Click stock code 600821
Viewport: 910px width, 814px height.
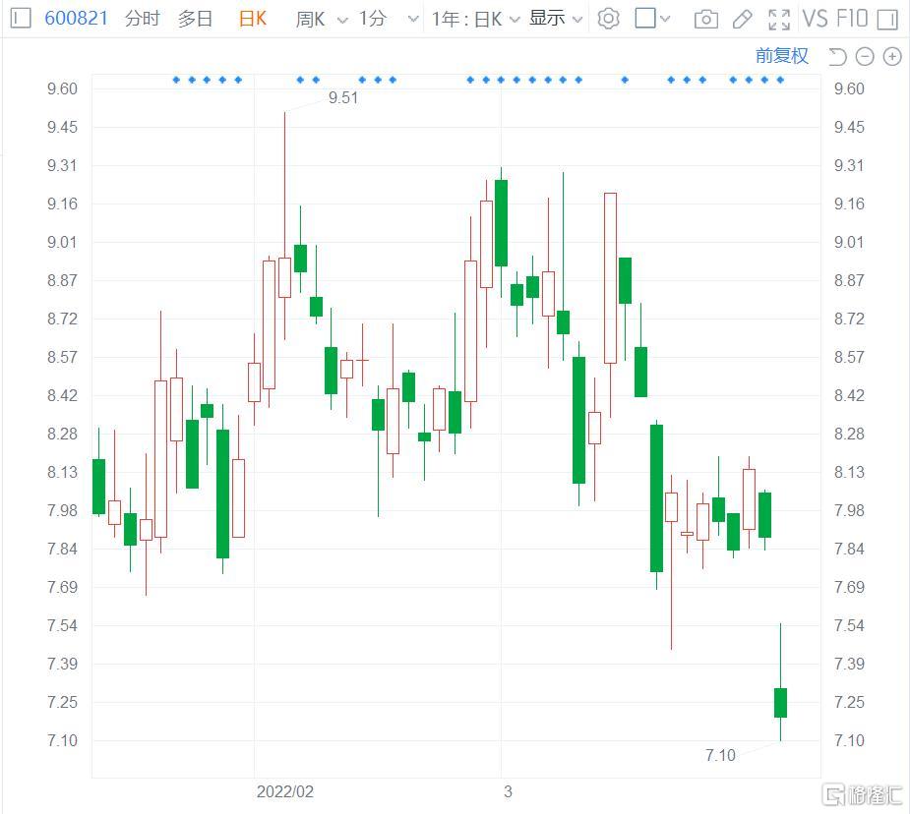76,19
